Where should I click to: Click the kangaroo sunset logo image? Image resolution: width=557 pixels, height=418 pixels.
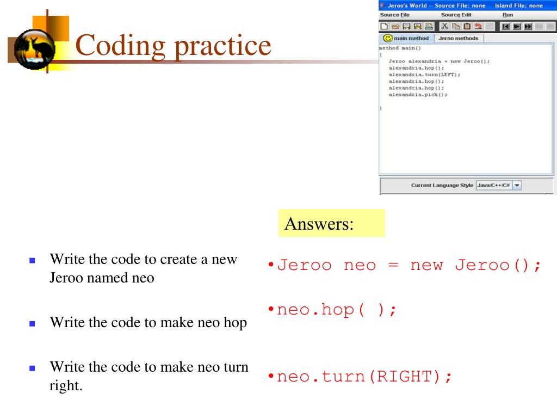[x=35, y=50]
